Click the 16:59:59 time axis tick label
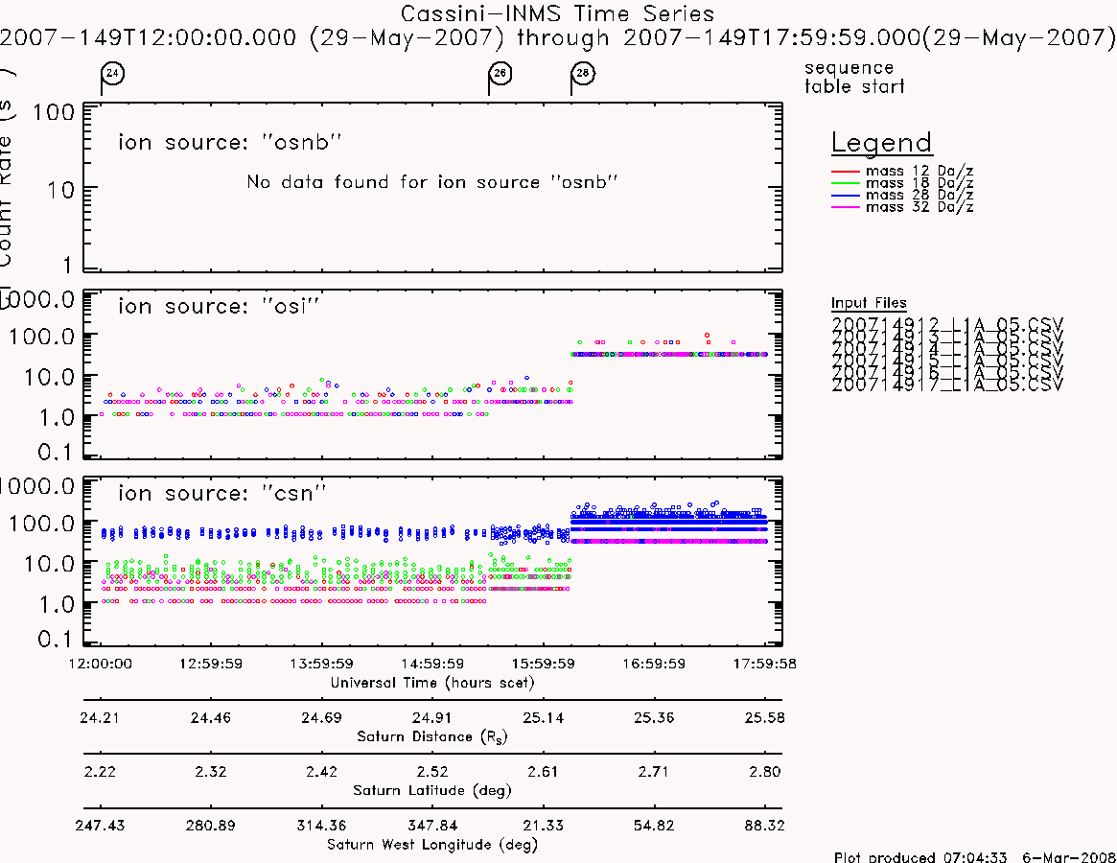 [654, 664]
